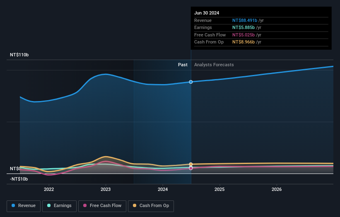Toggle the Revenue legend button
The width and height of the screenshot is (340, 217).
click(24, 206)
